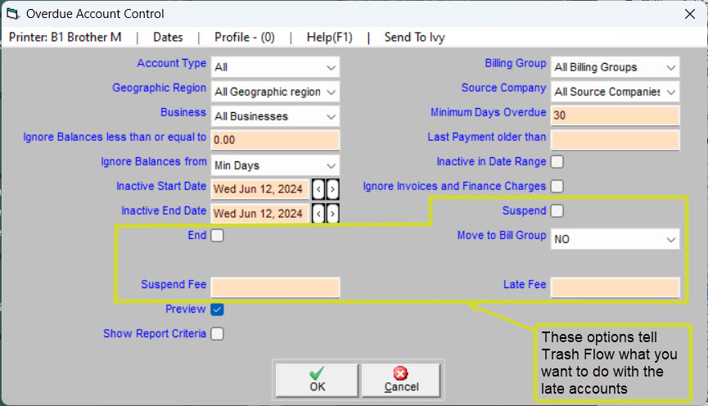Toggle Ignore Invoices and Finance Charges
The image size is (708, 406).
(557, 187)
